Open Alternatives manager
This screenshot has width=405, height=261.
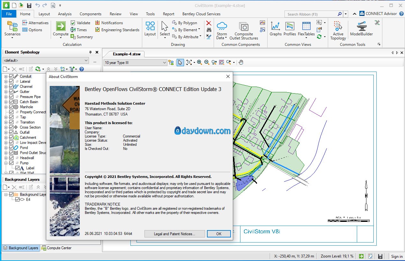click(35, 23)
